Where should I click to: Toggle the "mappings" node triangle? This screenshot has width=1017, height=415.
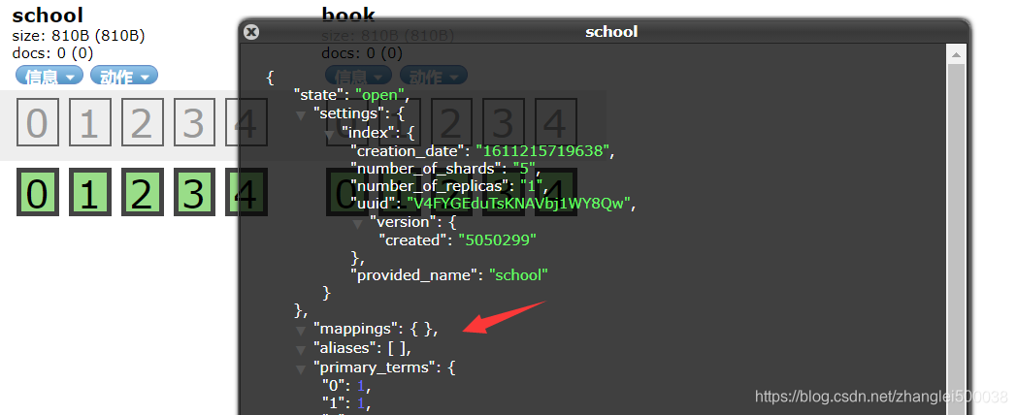(301, 331)
